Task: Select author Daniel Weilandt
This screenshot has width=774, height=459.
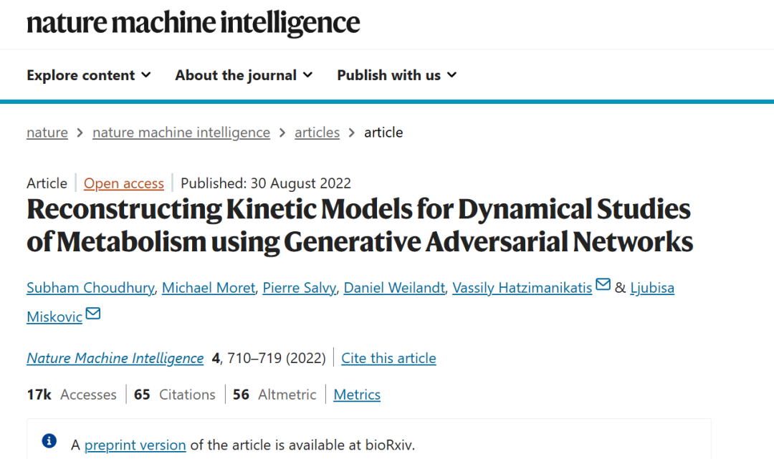Action: pyautogui.click(x=394, y=288)
